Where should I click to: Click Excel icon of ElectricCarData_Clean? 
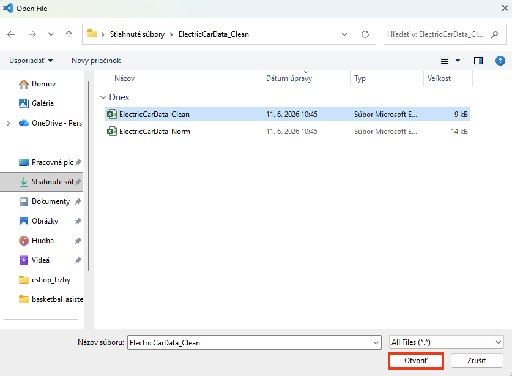[x=112, y=114]
